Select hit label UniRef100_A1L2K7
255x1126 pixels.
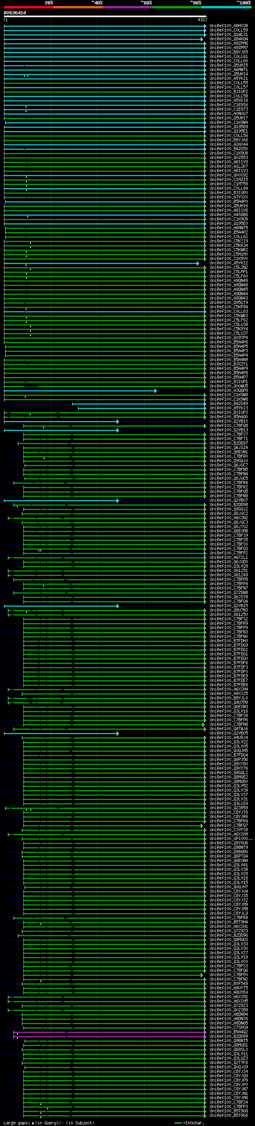coord(228,166)
